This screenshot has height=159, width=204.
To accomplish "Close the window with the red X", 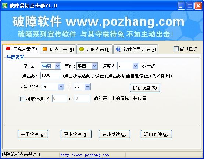I will tap(198, 6).
